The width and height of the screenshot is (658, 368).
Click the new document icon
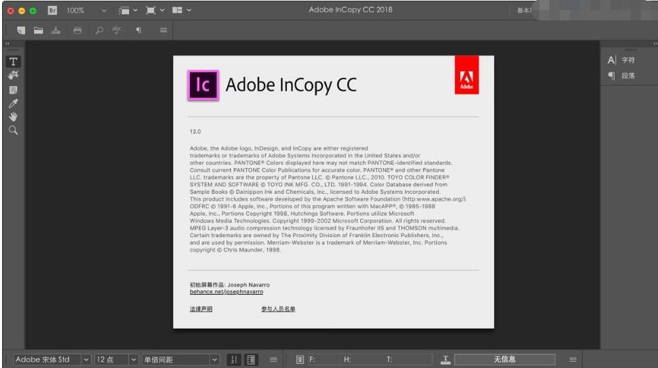pos(21,30)
